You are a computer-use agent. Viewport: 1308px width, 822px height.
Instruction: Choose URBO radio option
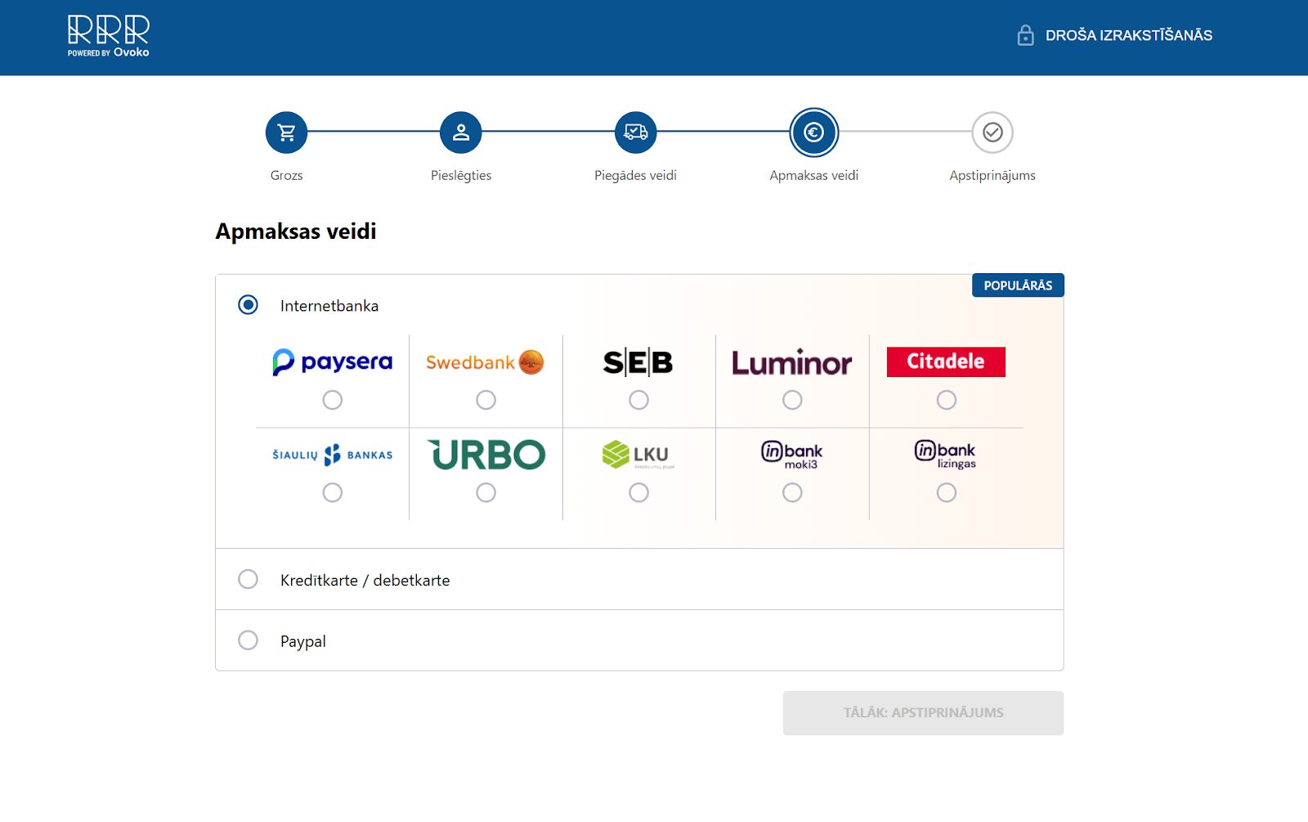pyautogui.click(x=486, y=492)
